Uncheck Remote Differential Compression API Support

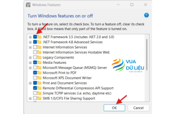[35, 88]
